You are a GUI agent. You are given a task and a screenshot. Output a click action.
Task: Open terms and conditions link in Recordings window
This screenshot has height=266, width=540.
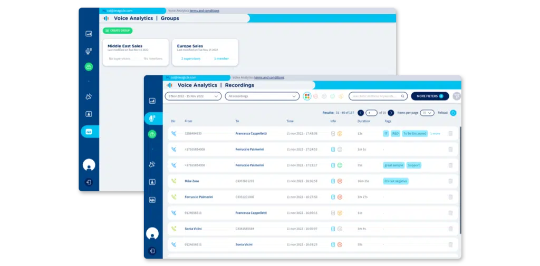(269, 77)
